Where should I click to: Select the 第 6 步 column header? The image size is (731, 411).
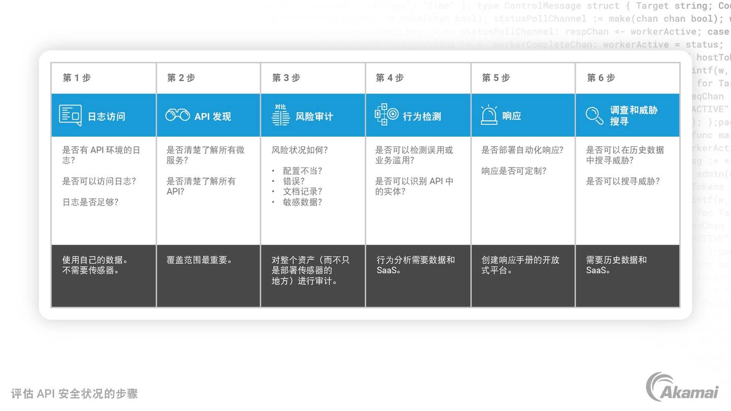[601, 78]
